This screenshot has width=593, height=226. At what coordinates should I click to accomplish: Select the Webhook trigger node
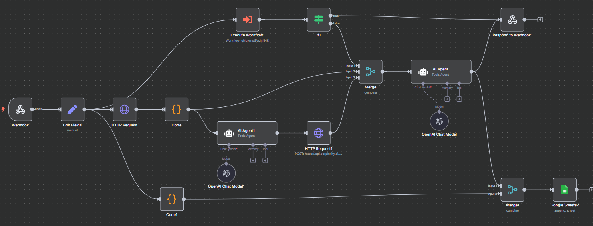click(x=20, y=109)
